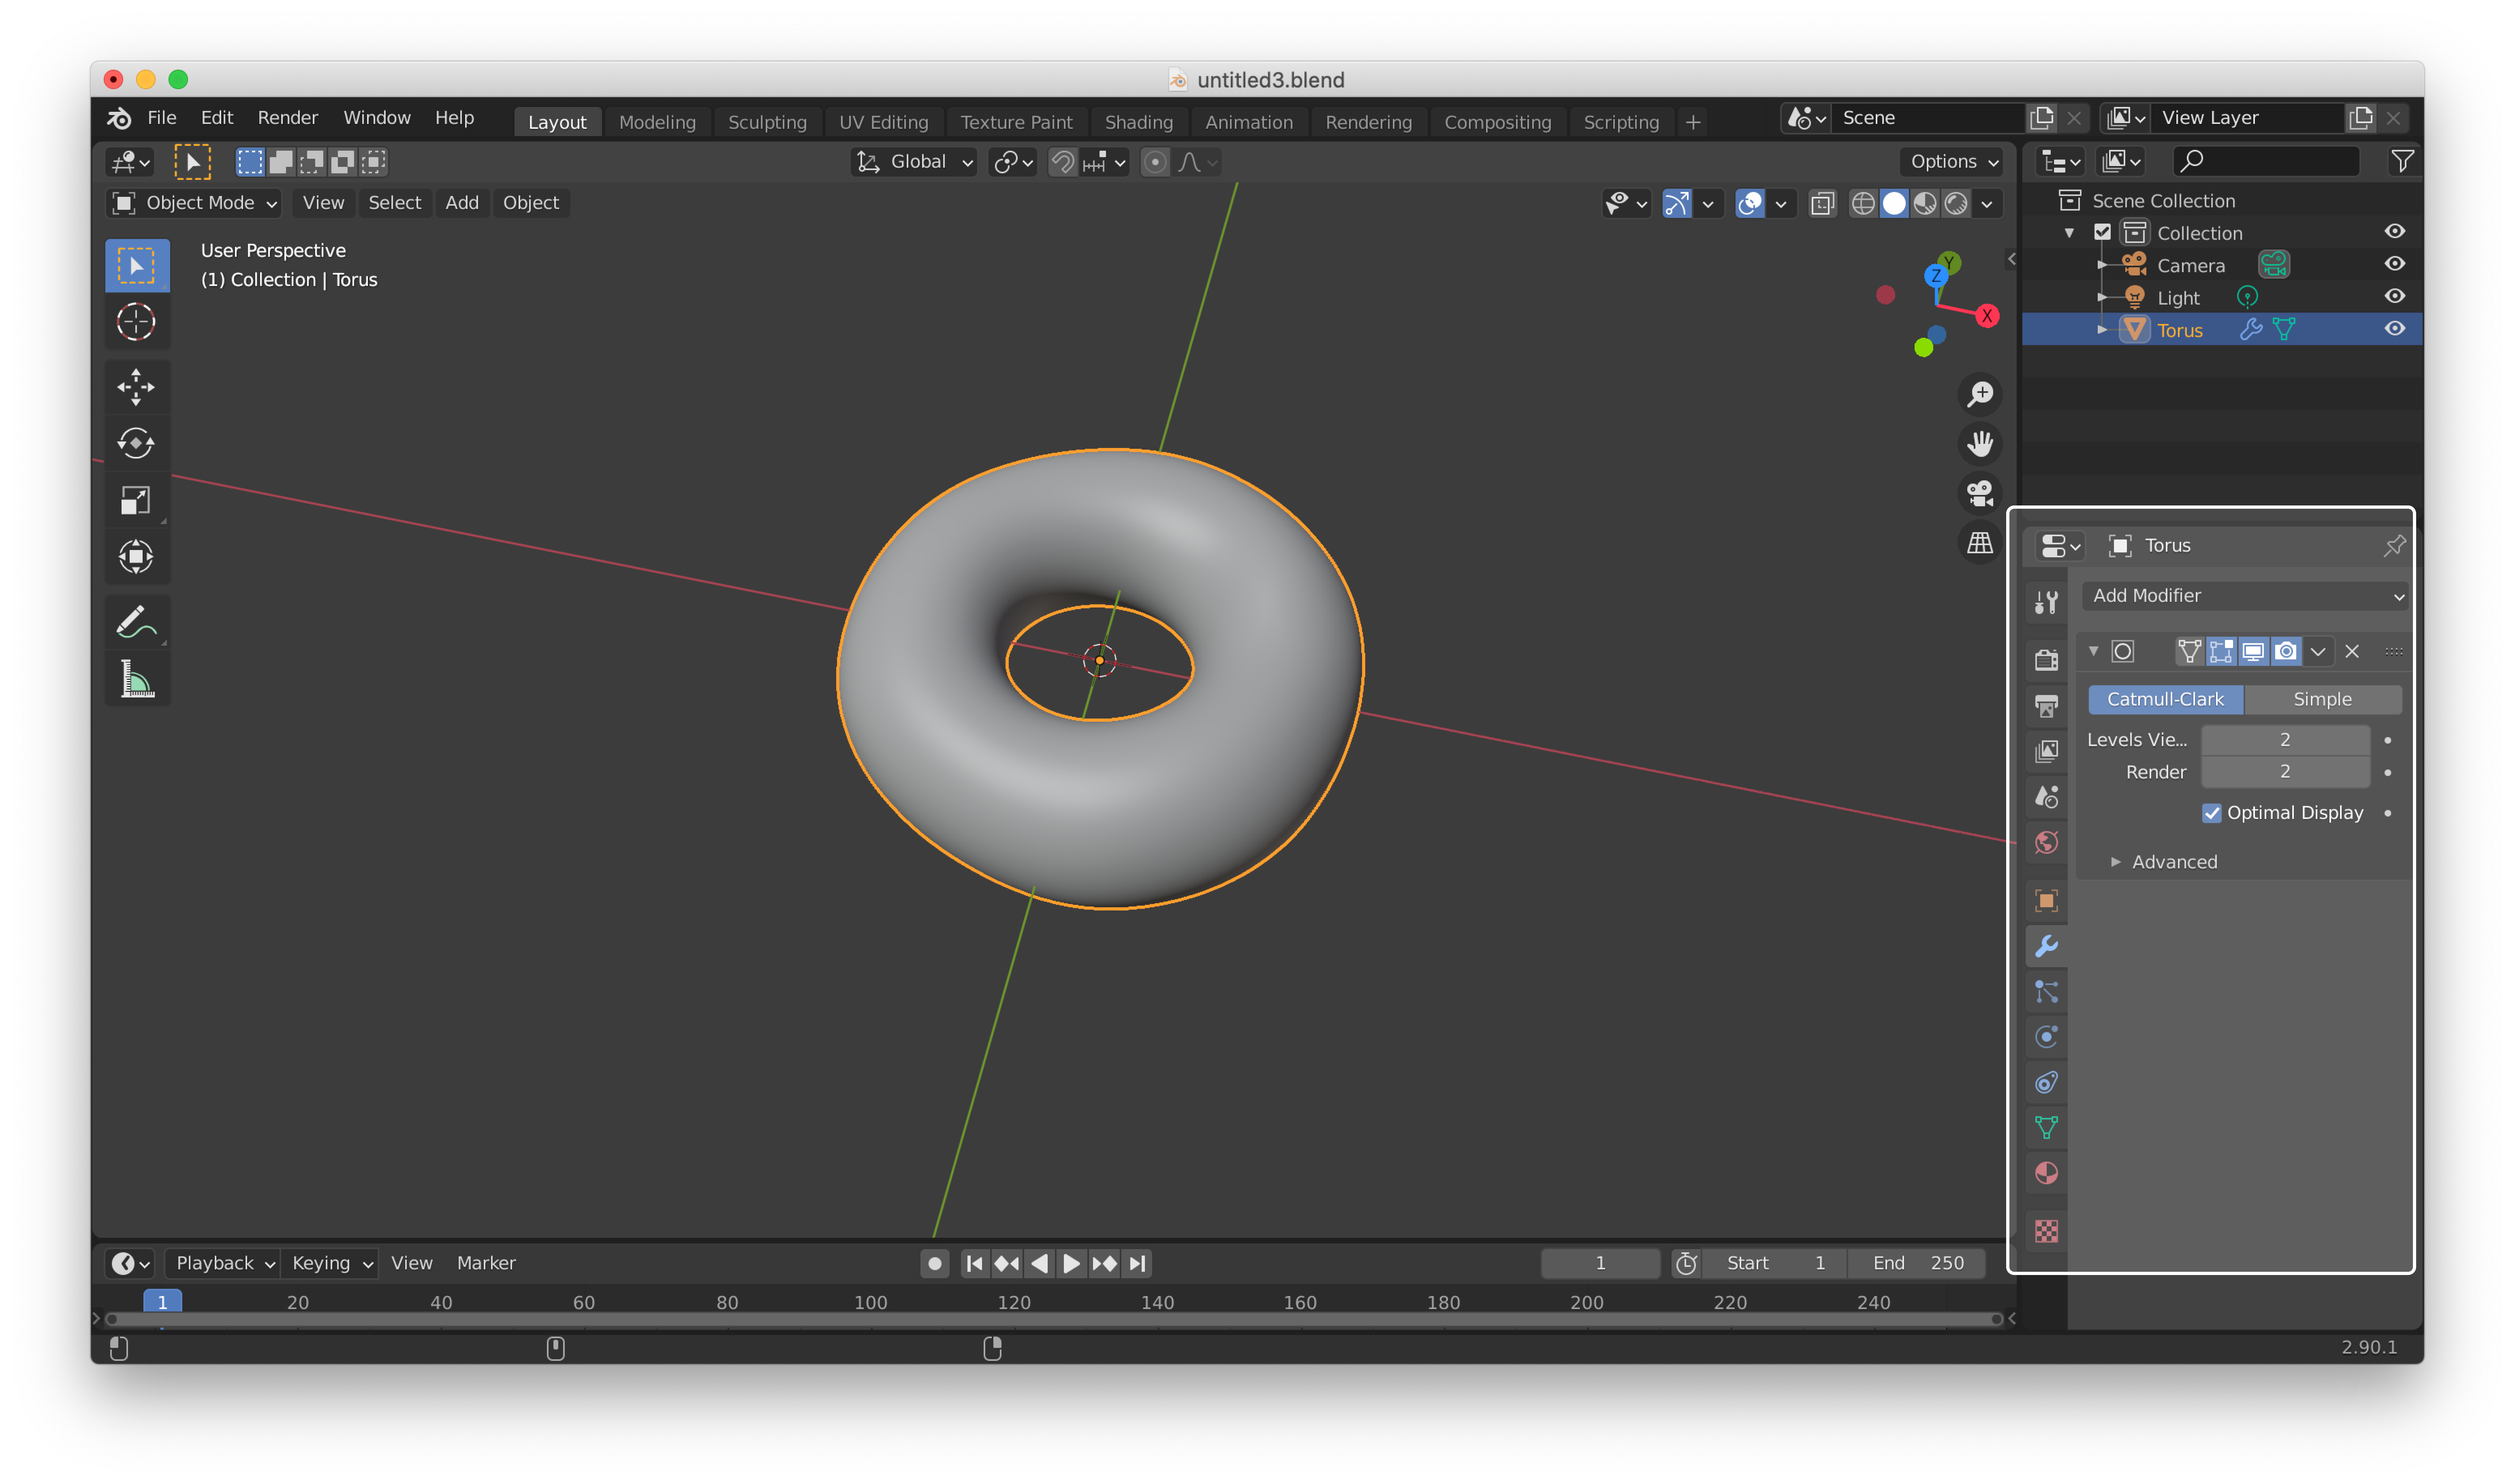Click the Levels Viewport value field
2515x1484 pixels.
(2285, 740)
